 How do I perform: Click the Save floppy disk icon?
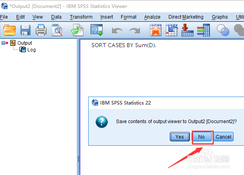click(25, 30)
